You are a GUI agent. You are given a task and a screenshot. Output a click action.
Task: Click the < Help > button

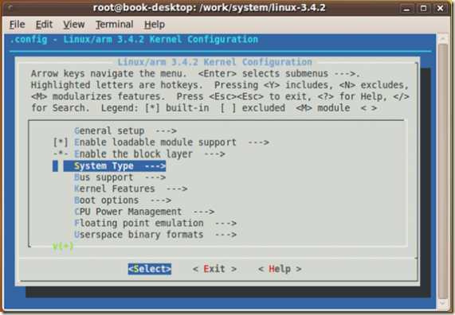(x=280, y=269)
